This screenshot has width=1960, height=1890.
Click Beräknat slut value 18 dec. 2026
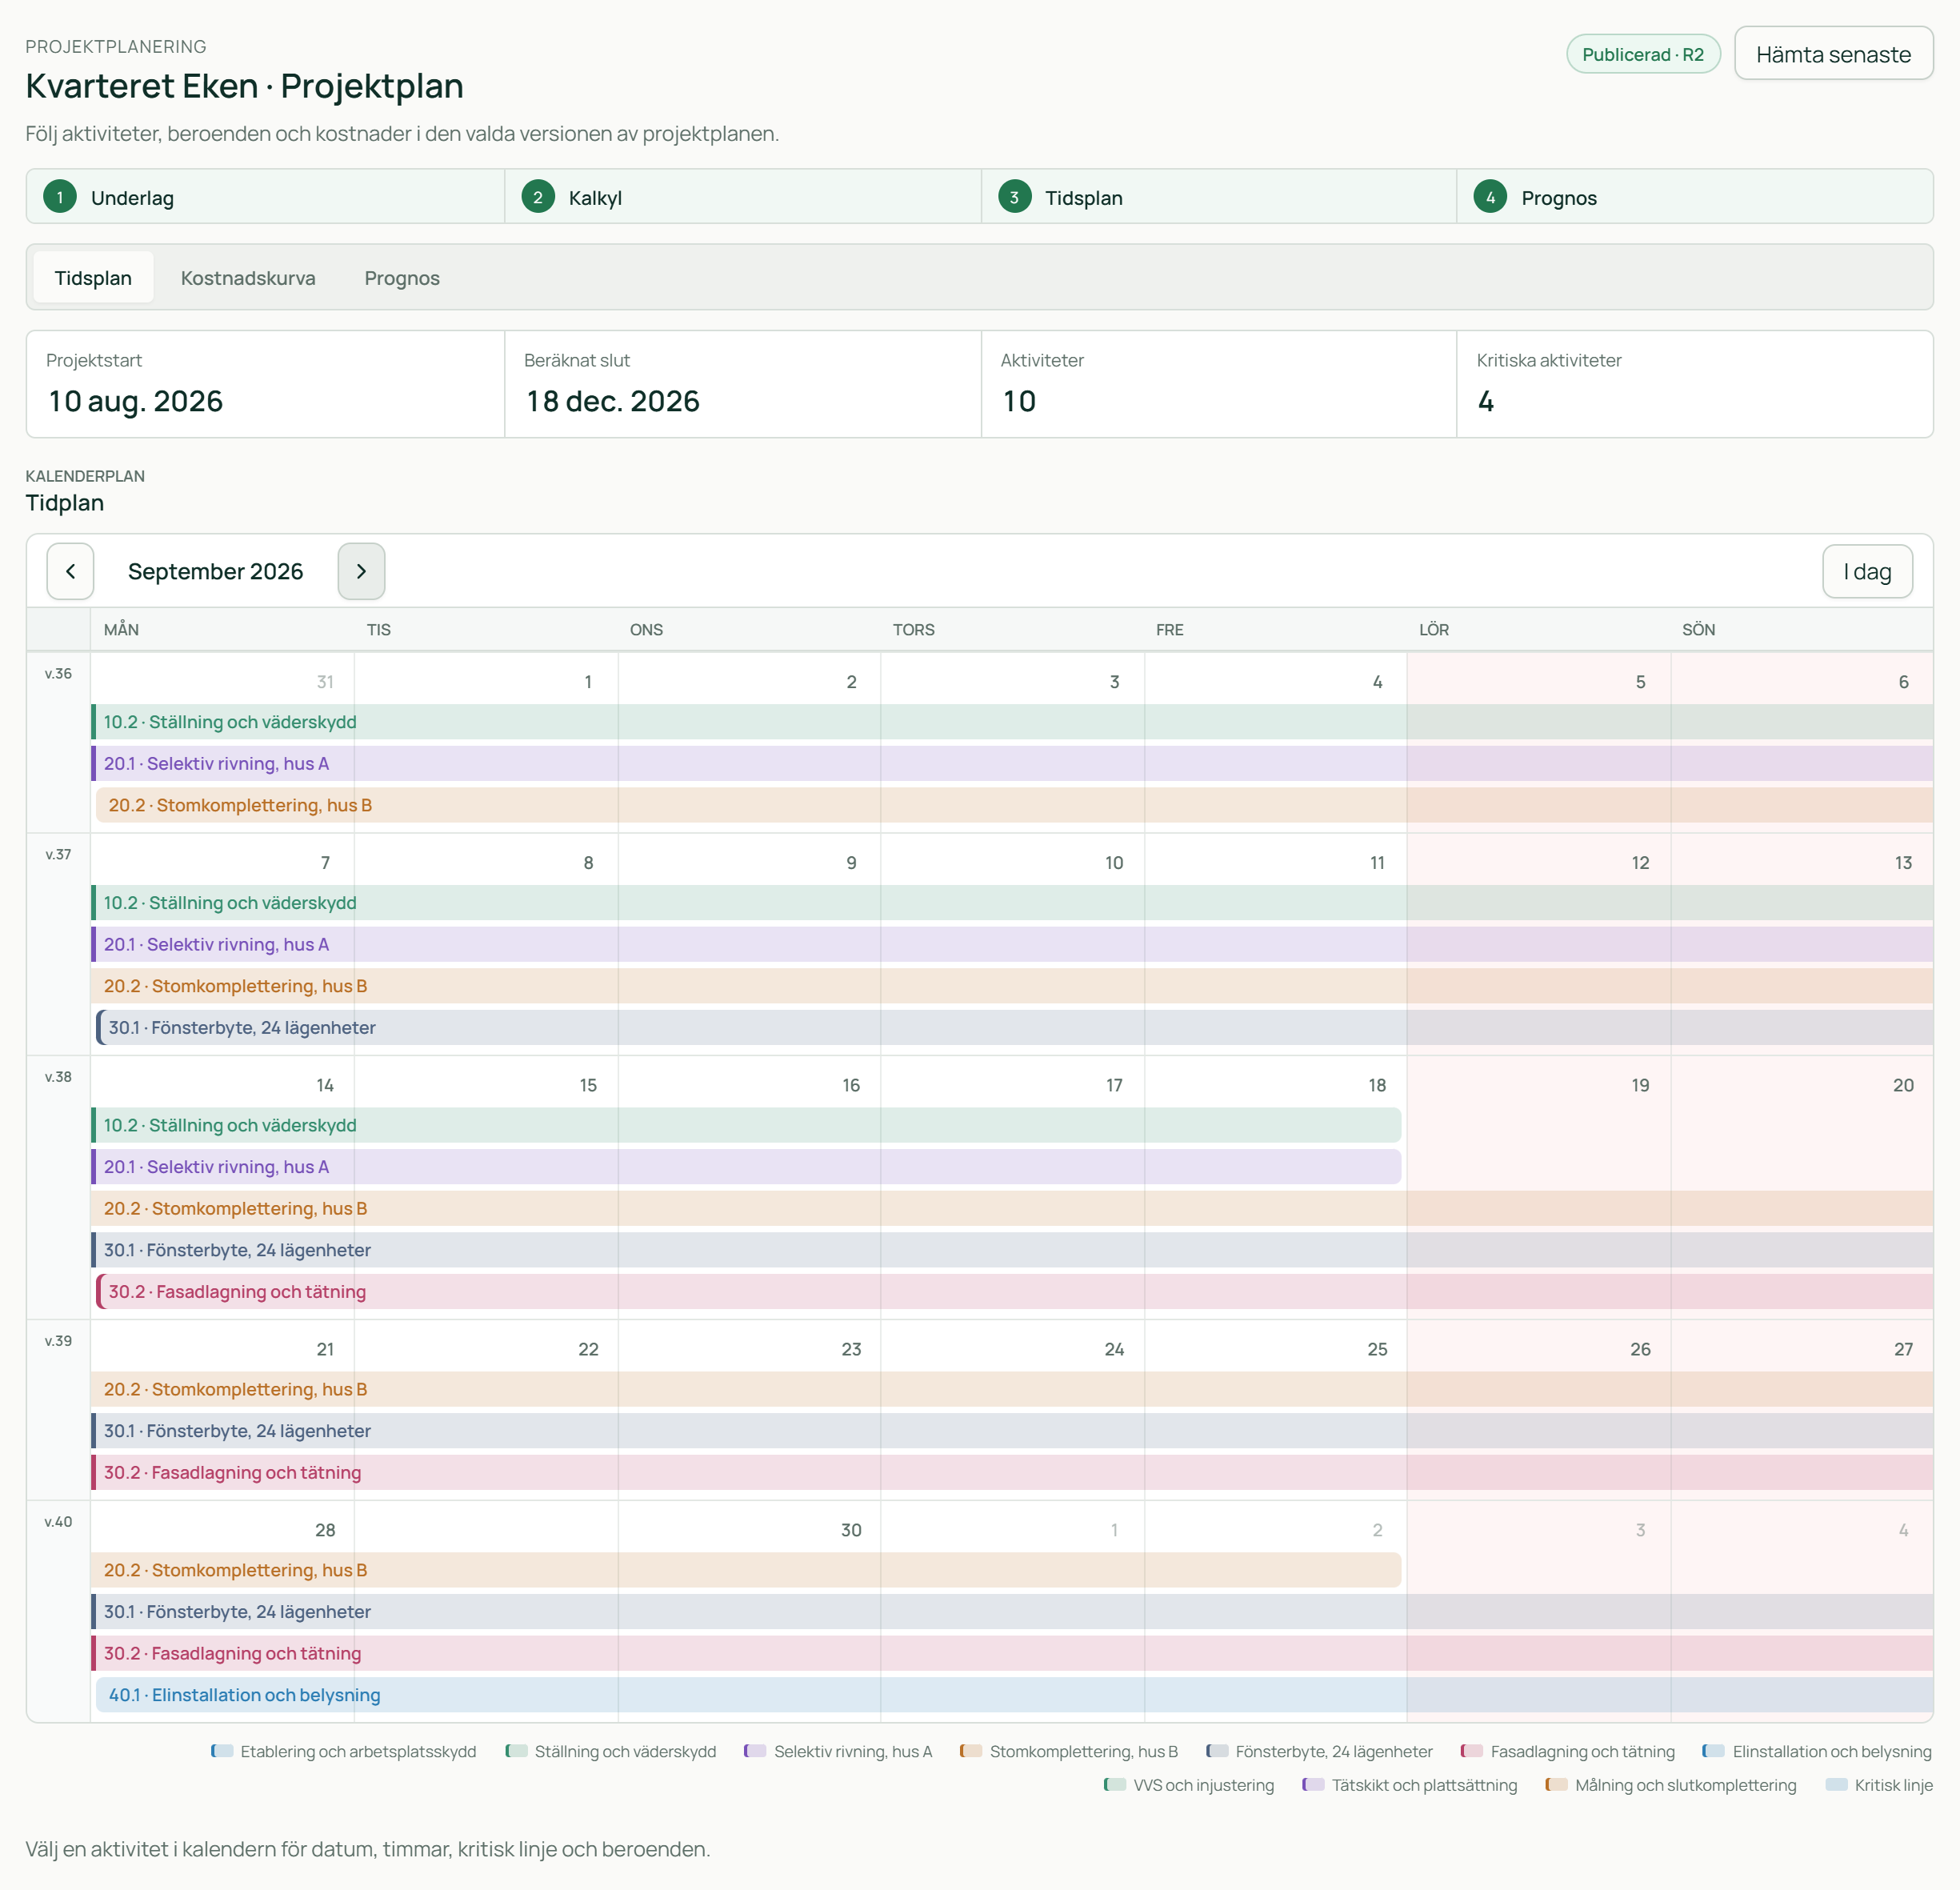613,401
